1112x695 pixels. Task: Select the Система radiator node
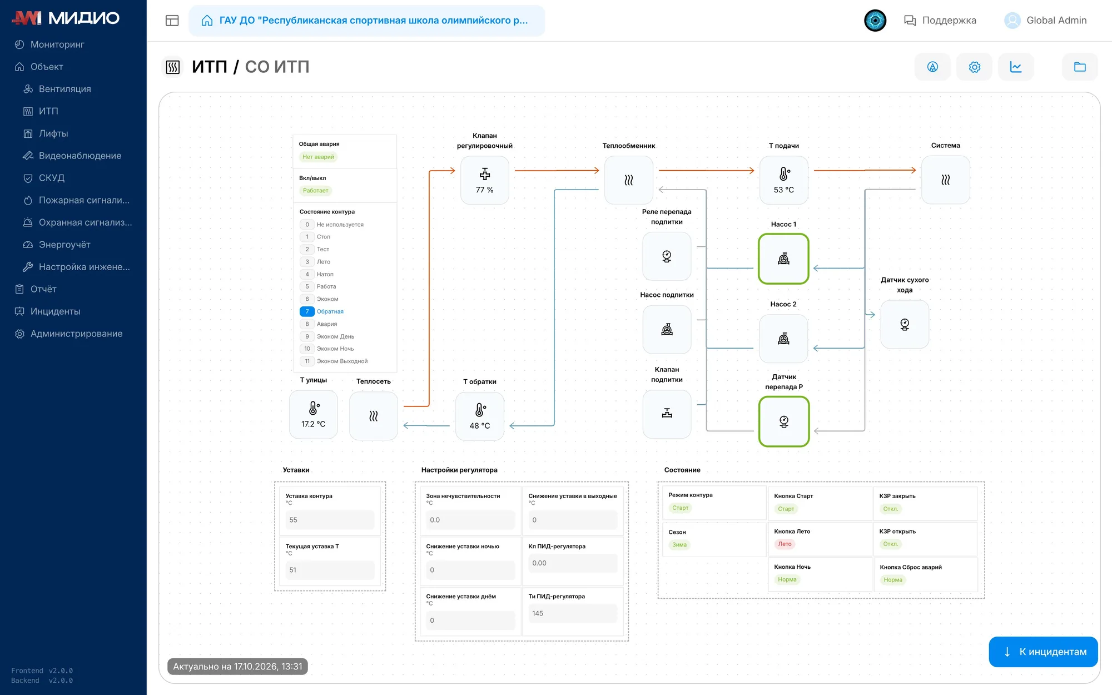coord(946,180)
